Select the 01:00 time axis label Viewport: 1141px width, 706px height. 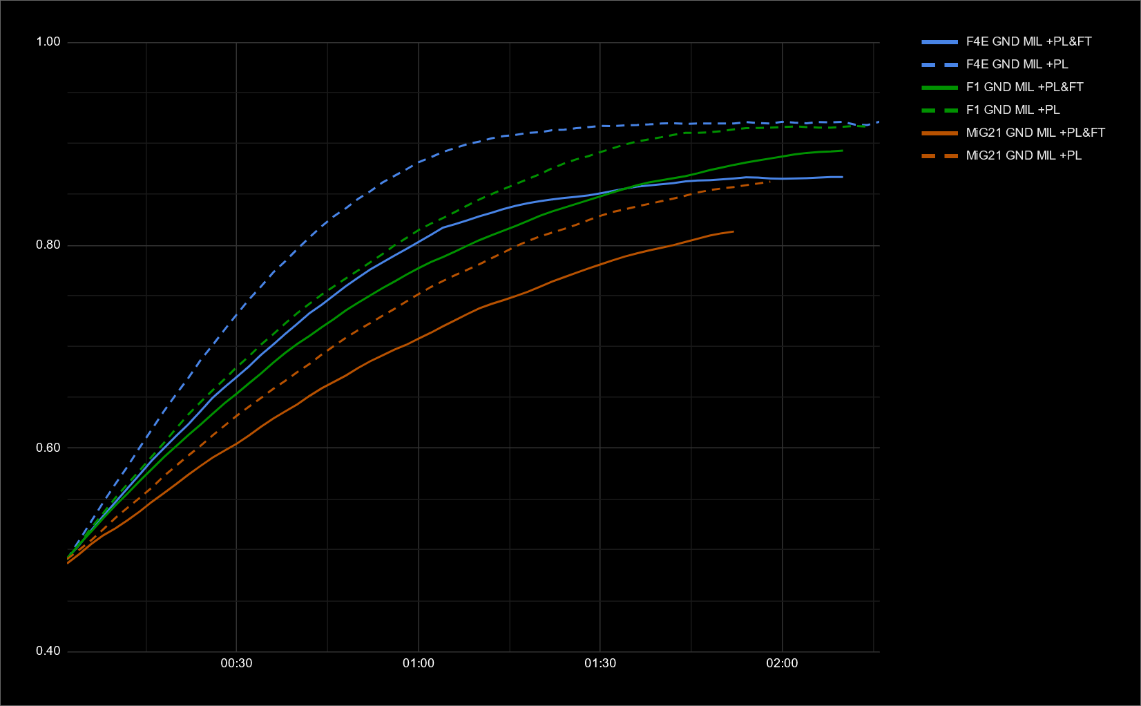click(419, 663)
